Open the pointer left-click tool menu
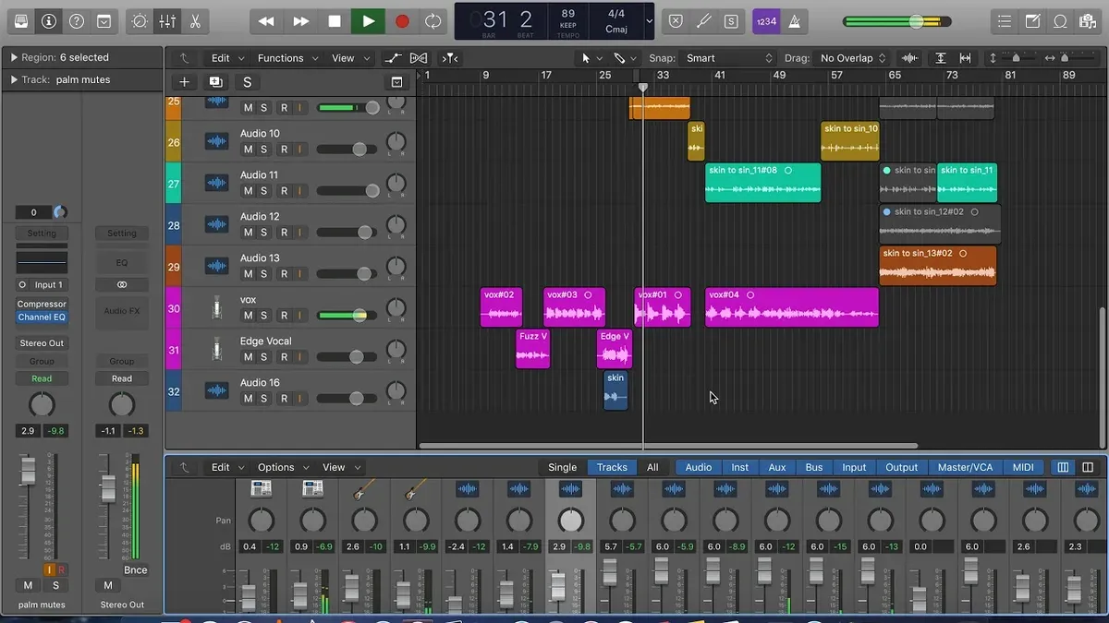The image size is (1109, 623). [x=589, y=58]
